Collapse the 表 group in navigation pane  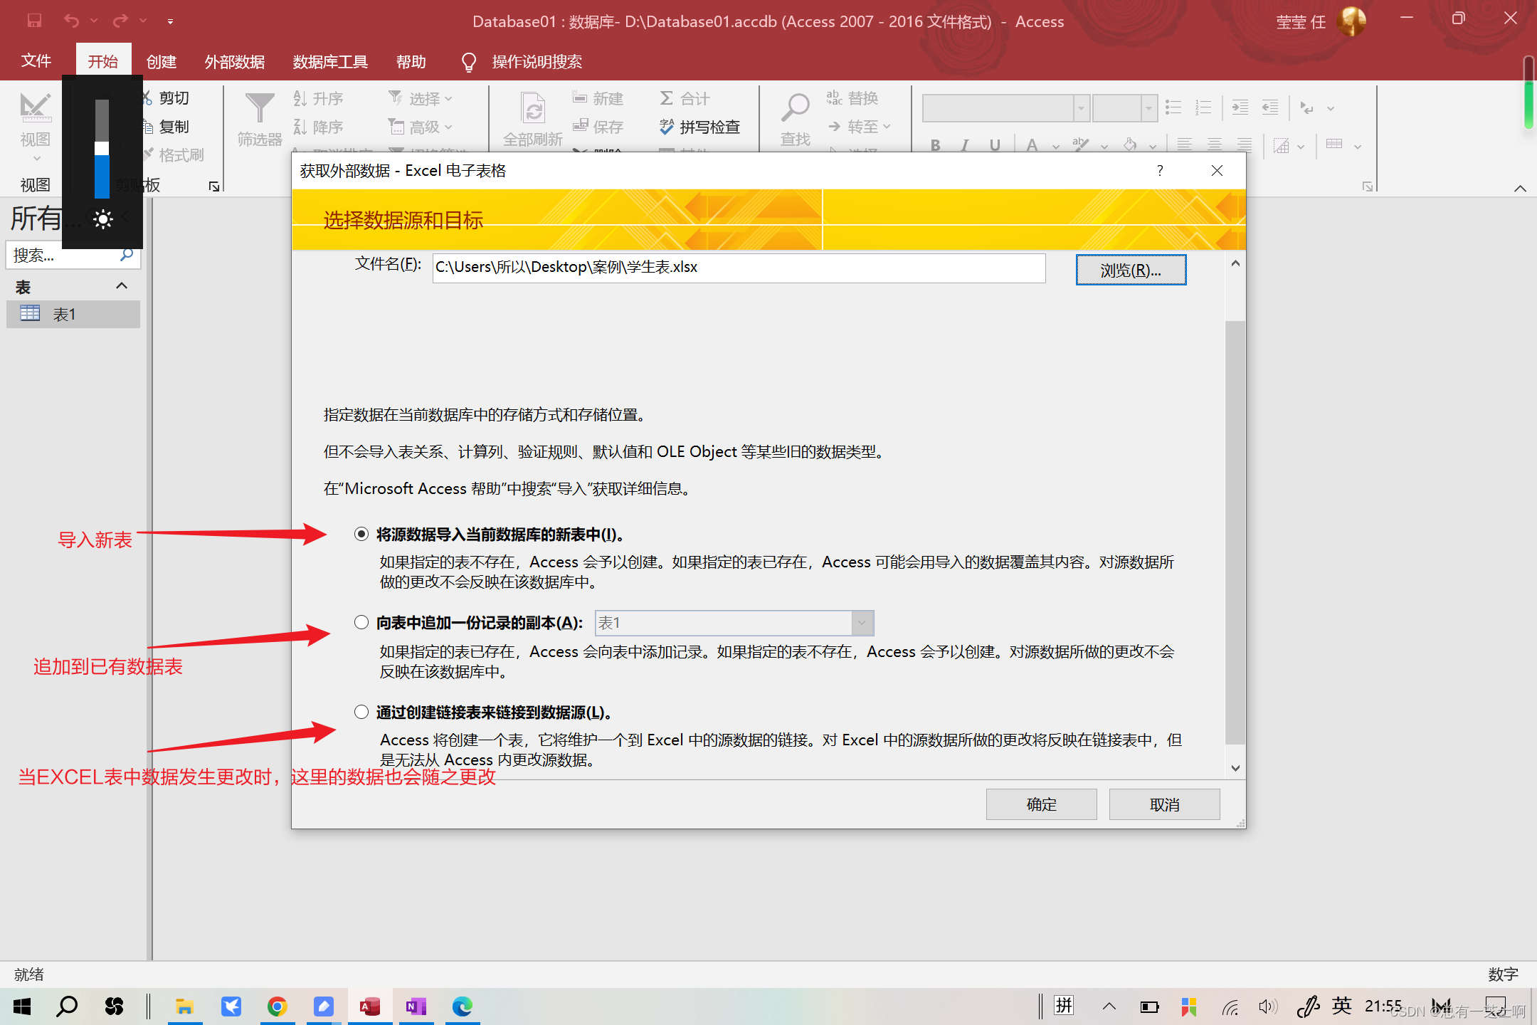122,286
